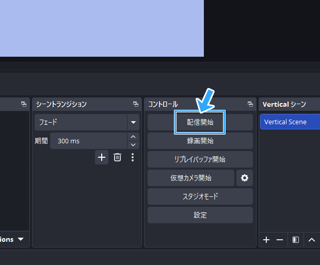Open the dropdown arrow beside 'ions'
The width and height of the screenshot is (320, 265).
click(21, 239)
